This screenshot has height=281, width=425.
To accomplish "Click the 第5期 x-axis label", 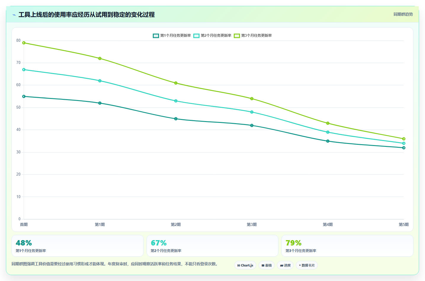I will coord(404,225).
